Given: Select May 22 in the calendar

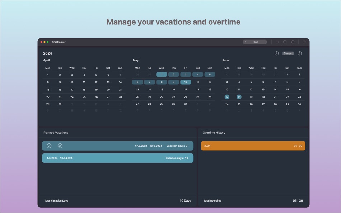Looking at the screenshot, I should tap(162, 97).
